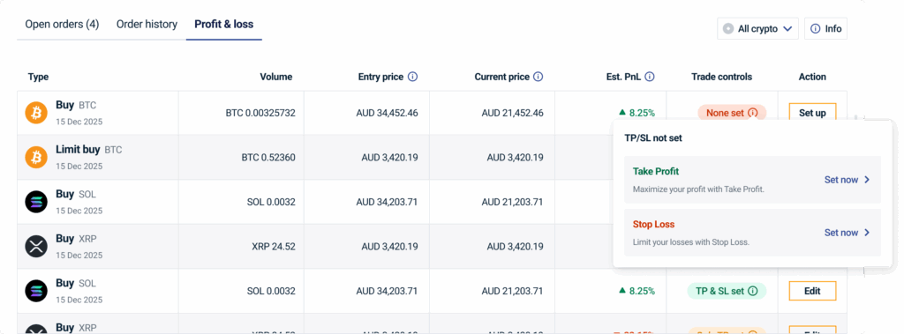Click Solana icon in the SOL row above XRP
Image resolution: width=904 pixels, height=334 pixels.
36,202
